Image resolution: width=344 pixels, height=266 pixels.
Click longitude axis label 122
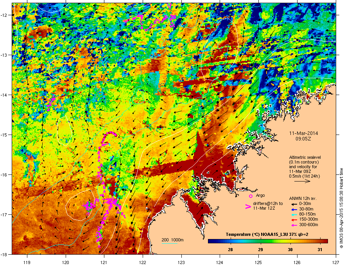tap(143, 262)
